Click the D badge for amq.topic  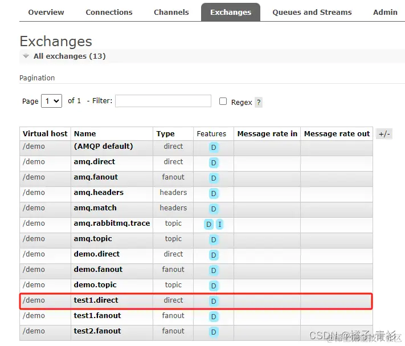[x=214, y=239]
